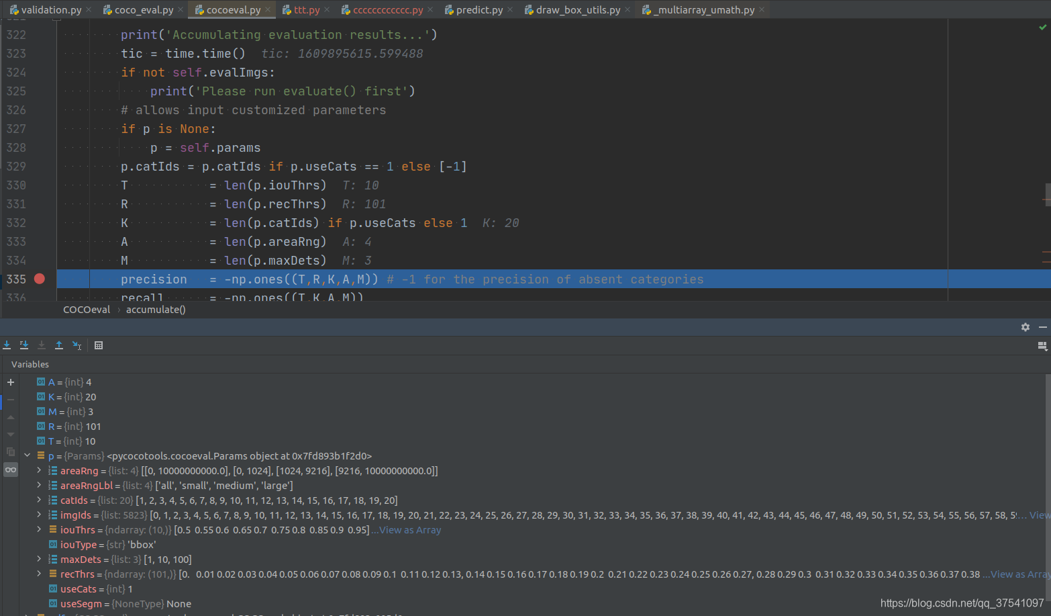Expand the catIds list variable

(39, 500)
